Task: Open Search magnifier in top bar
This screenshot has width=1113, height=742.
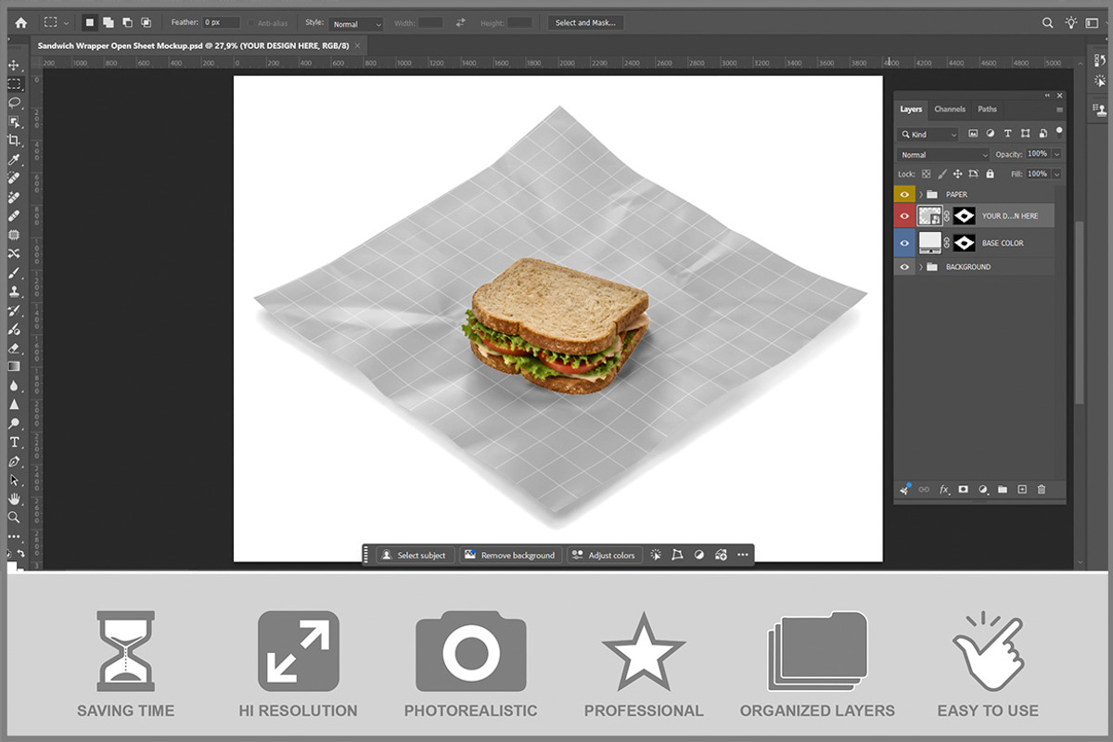Action: click(1047, 22)
